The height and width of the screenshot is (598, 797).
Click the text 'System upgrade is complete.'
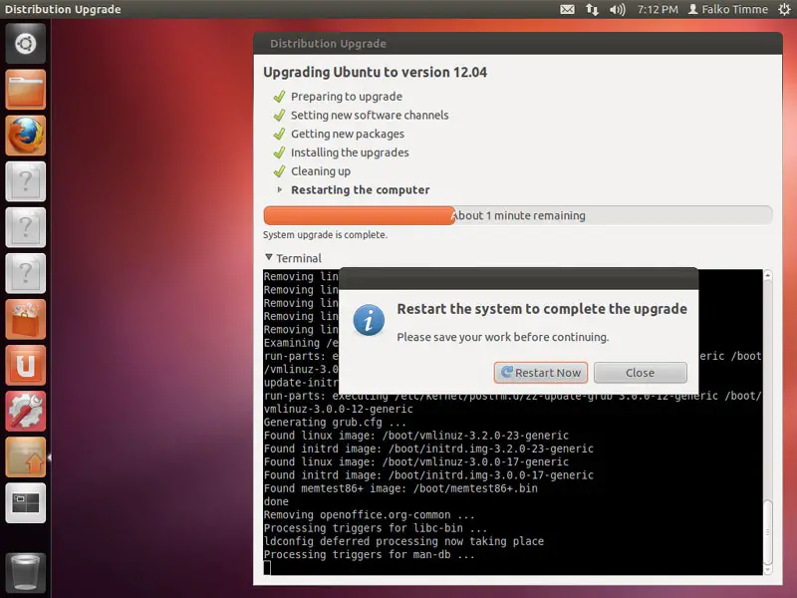coord(325,235)
